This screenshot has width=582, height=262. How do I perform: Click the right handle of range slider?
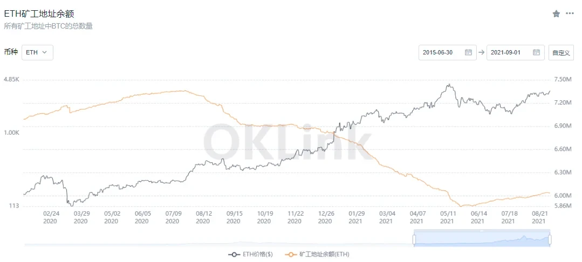(549, 238)
